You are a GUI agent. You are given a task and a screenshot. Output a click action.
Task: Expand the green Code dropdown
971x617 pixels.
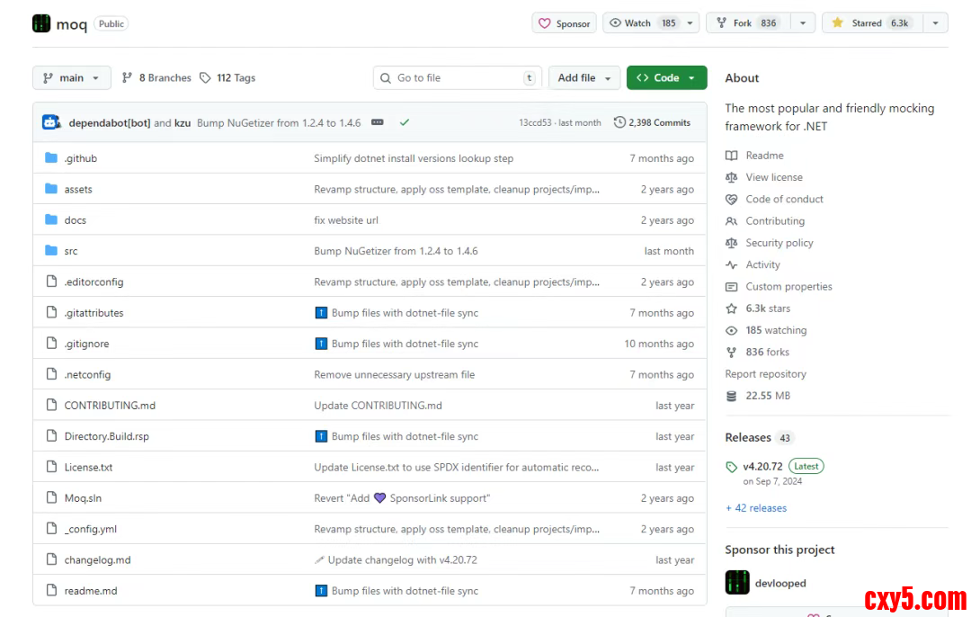(x=666, y=78)
